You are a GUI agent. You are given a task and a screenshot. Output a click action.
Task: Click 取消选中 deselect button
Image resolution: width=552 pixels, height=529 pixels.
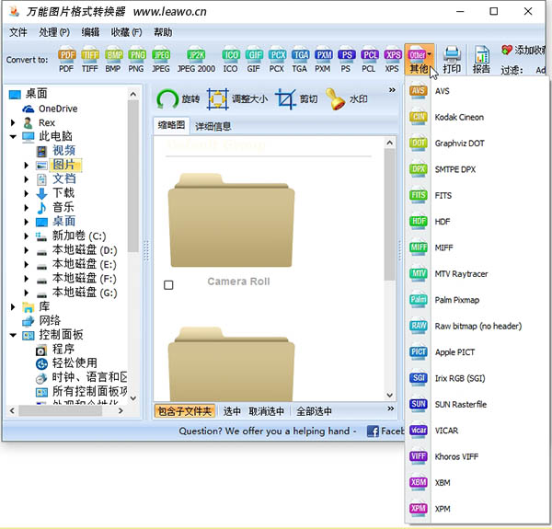[267, 411]
